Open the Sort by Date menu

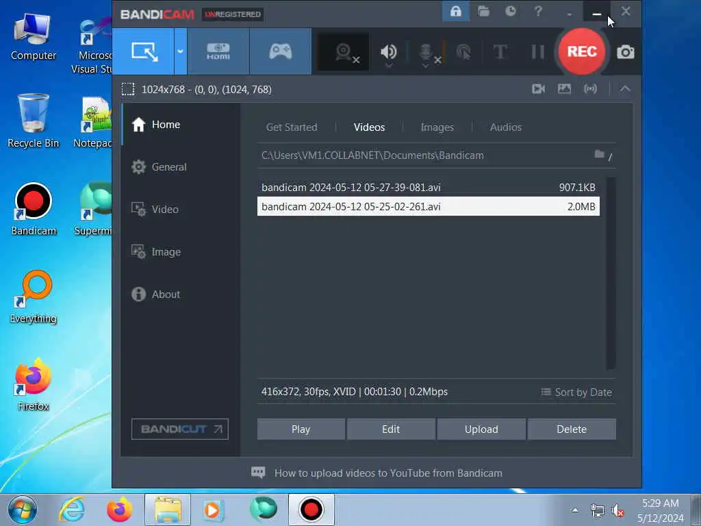576,392
